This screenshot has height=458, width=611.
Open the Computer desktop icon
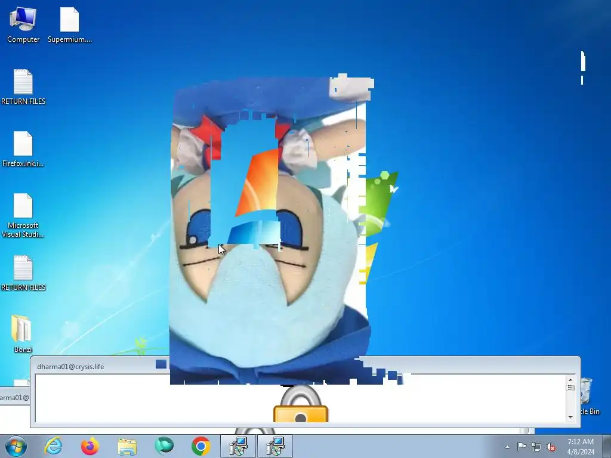[x=23, y=25]
